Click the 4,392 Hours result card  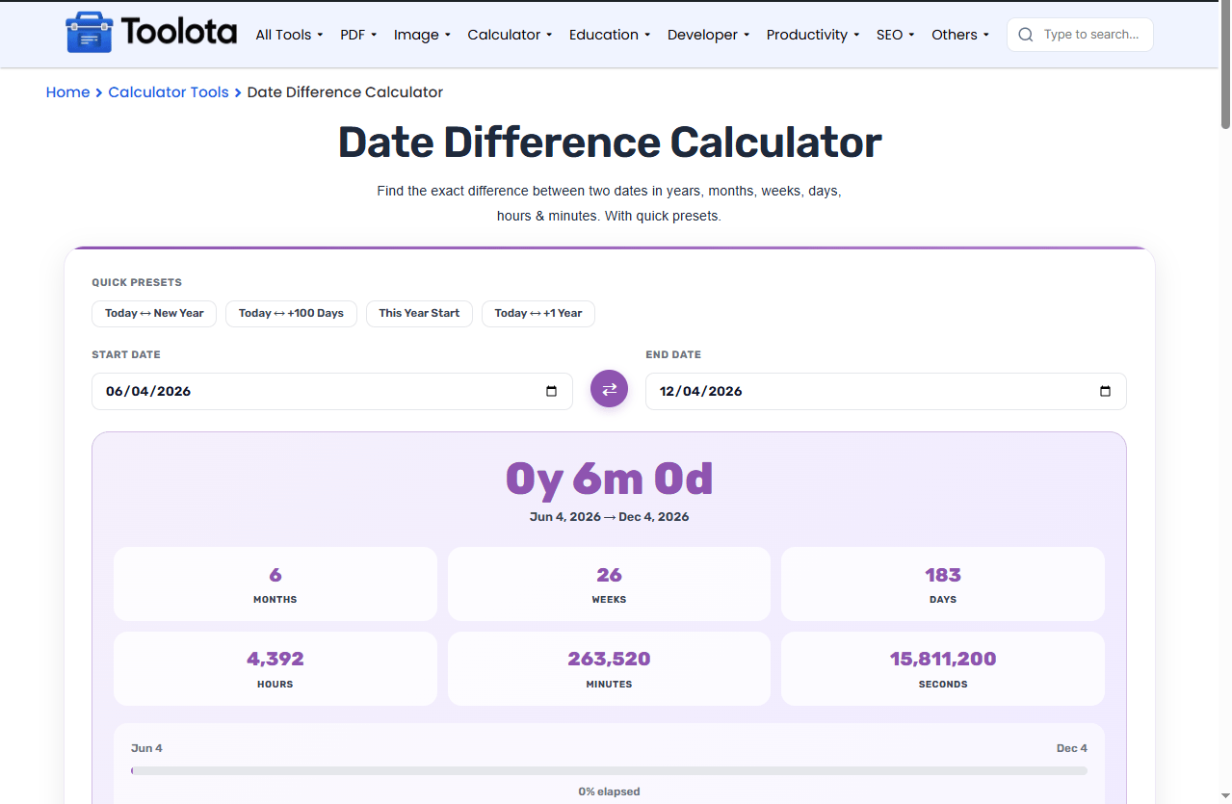(x=275, y=669)
